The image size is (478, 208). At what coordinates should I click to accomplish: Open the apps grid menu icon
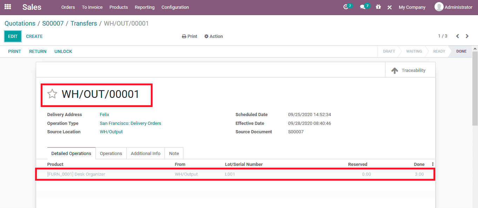8,7
